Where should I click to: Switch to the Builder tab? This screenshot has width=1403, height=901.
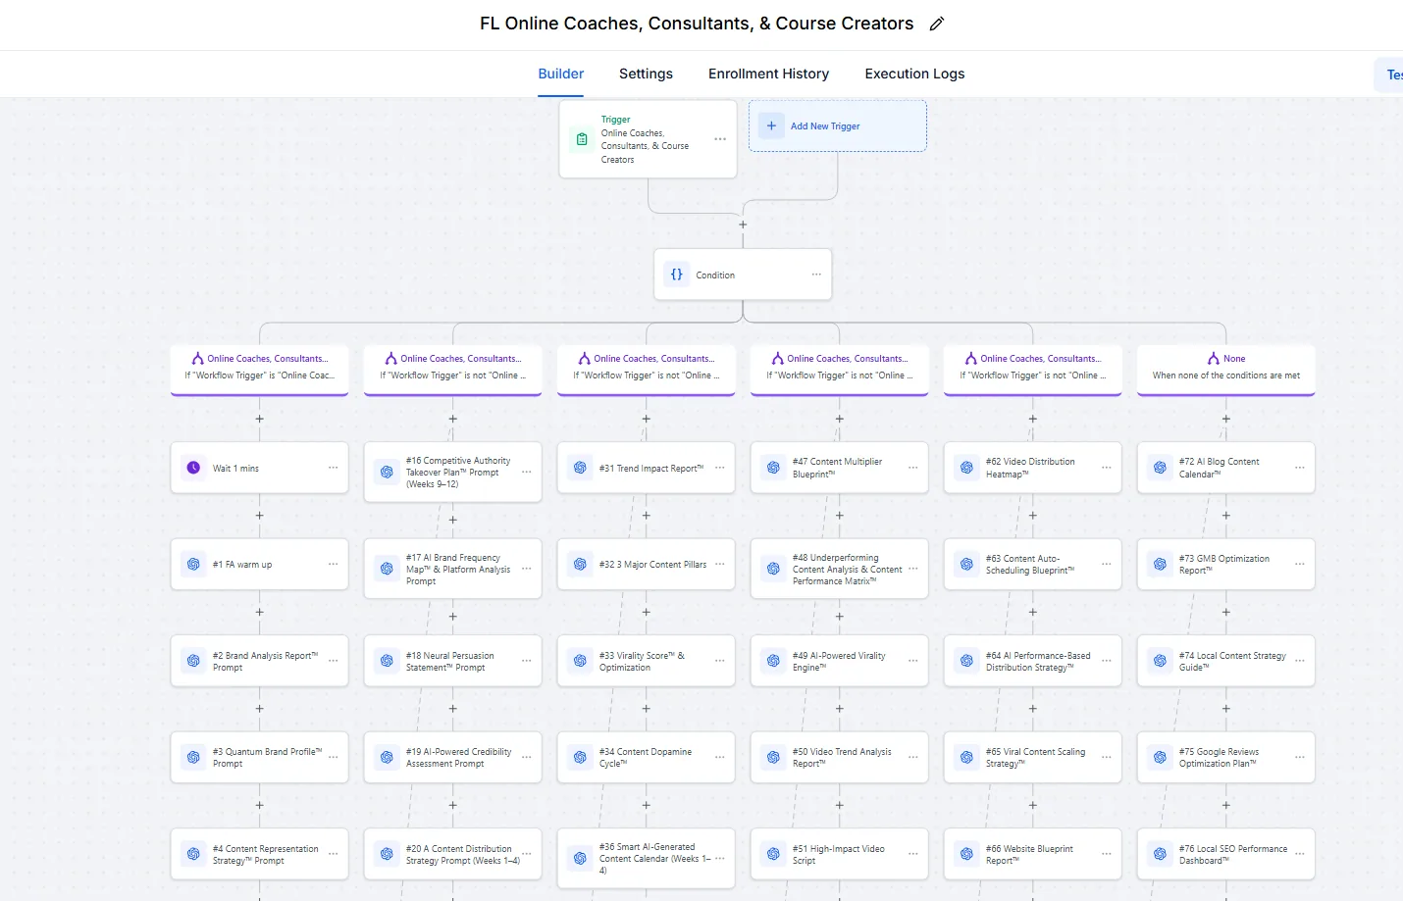[x=560, y=74]
